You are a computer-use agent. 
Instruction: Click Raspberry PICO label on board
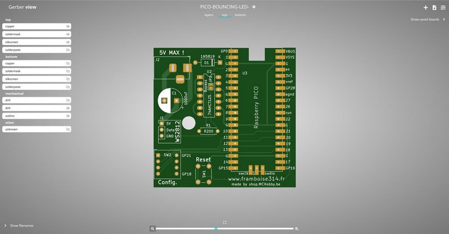tap(256, 107)
